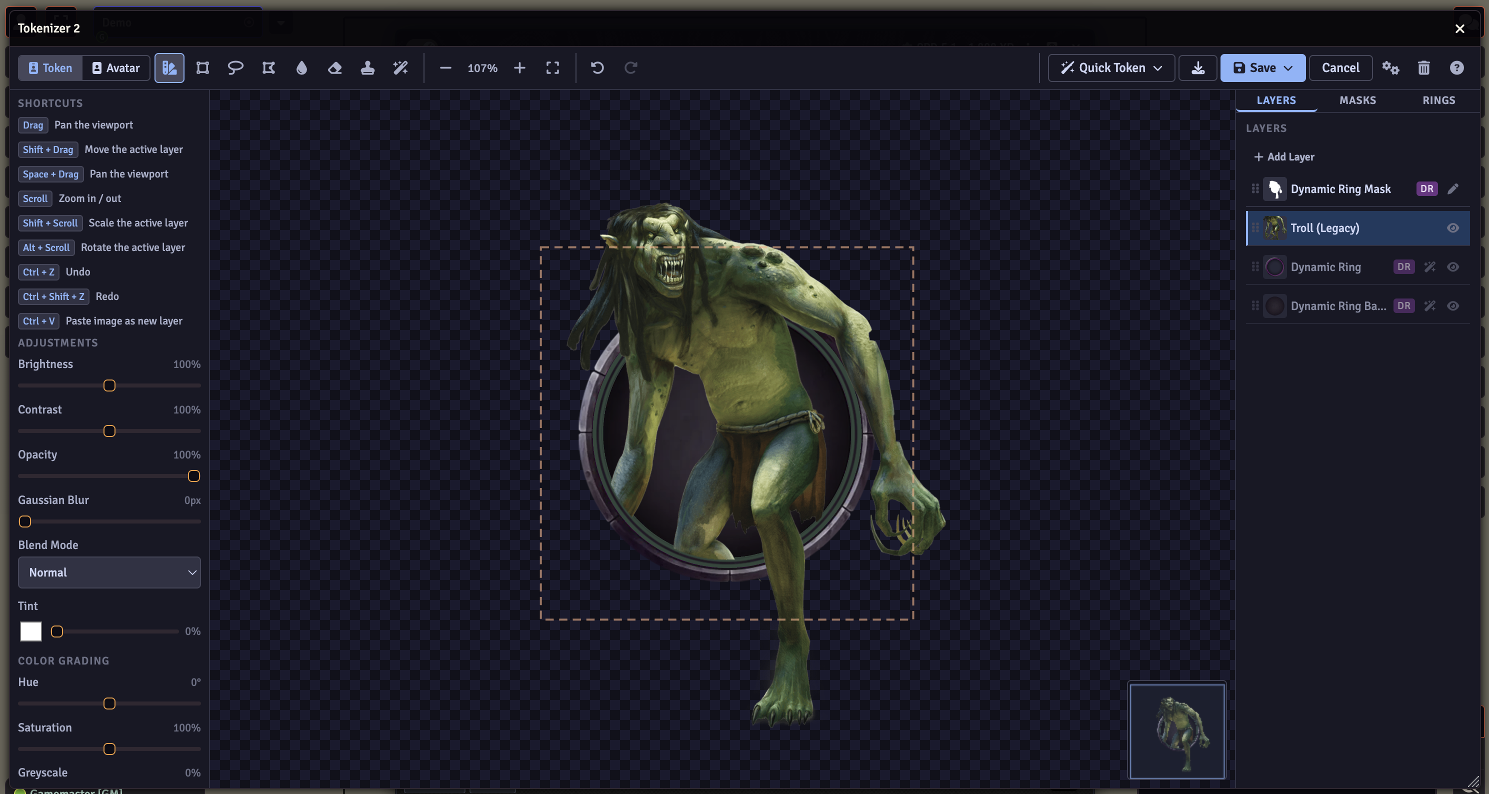Download the token image

(1197, 68)
